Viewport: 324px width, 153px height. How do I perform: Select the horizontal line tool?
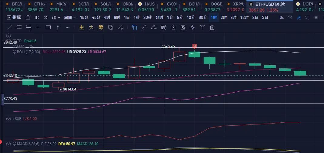[x=38, y=27]
